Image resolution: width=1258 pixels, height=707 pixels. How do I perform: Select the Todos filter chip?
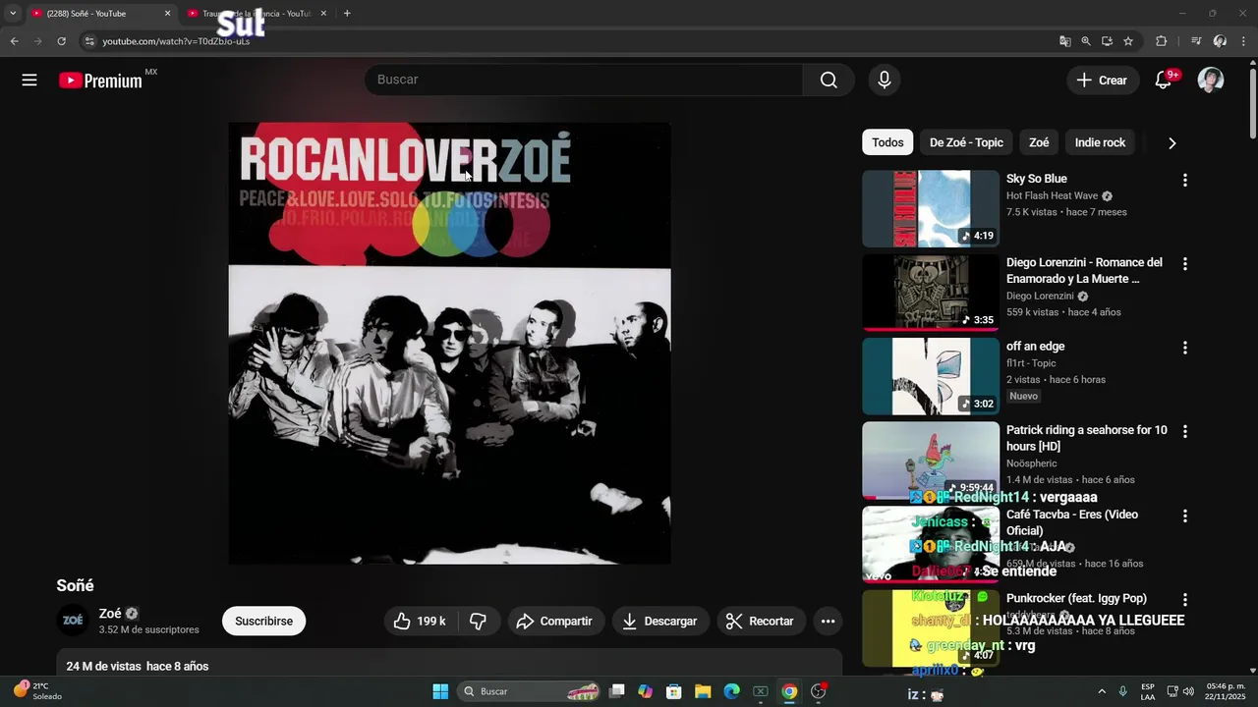pos(887,142)
